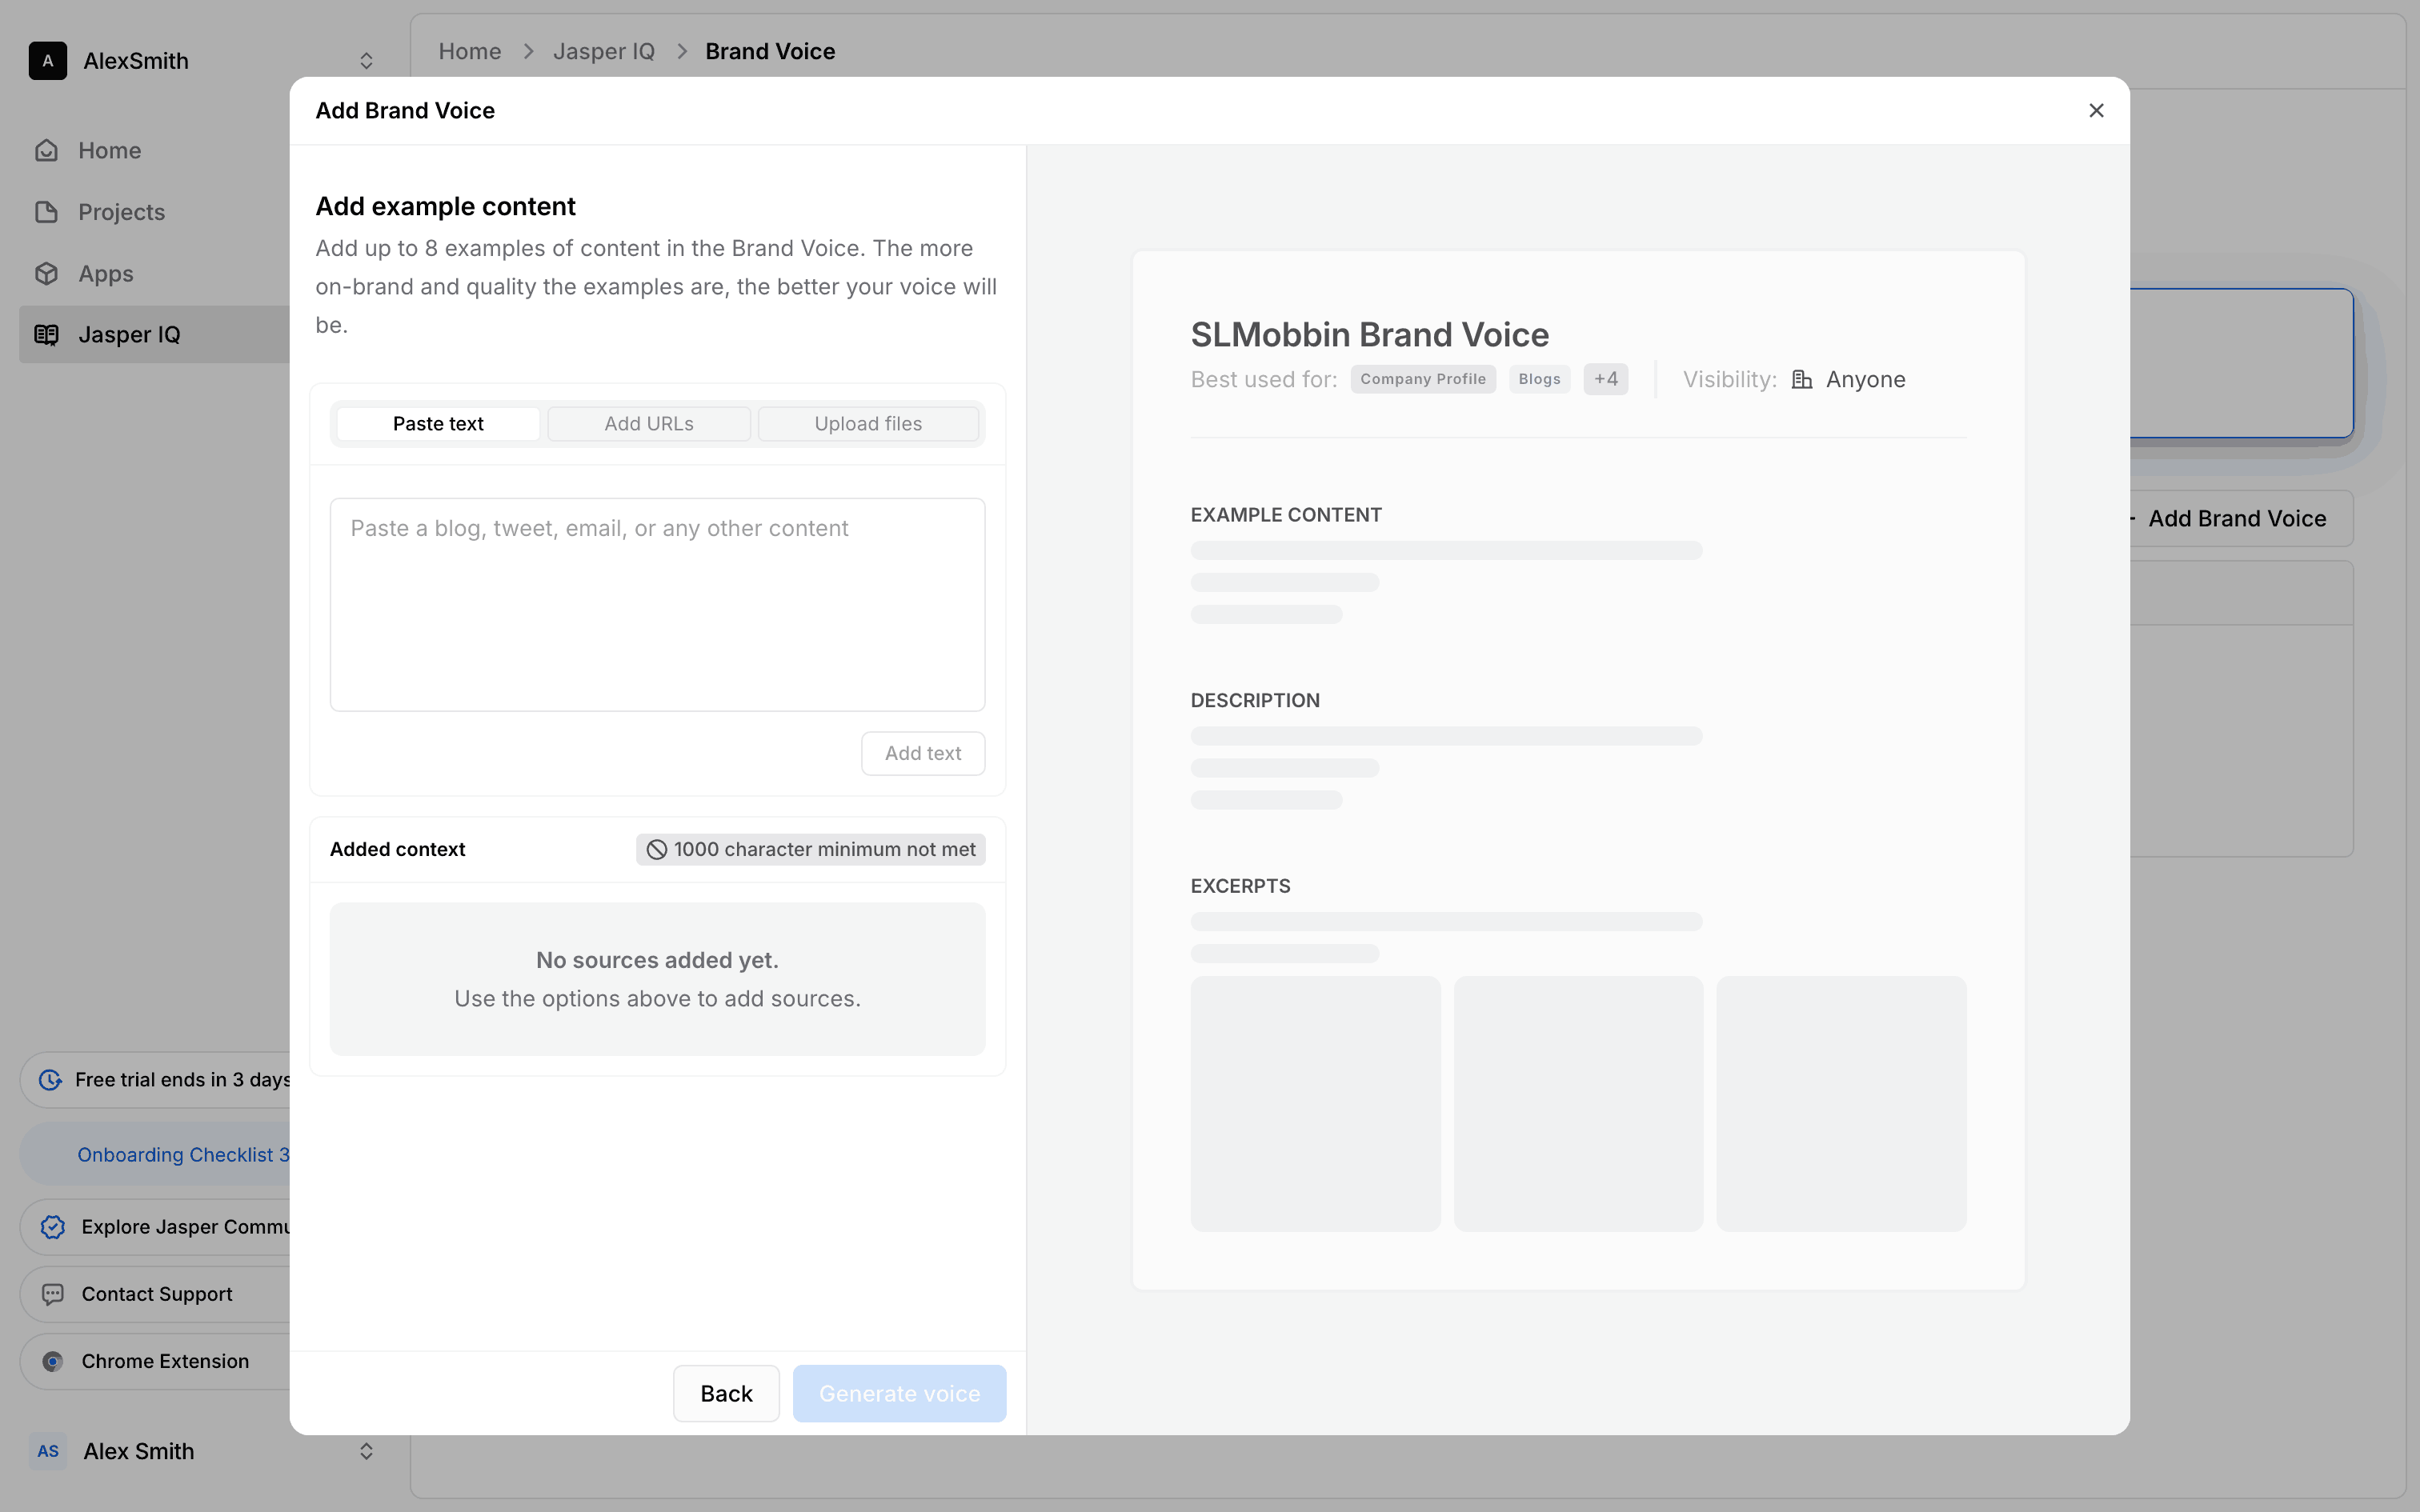Click the Chrome Extension icon

coord(53,1361)
